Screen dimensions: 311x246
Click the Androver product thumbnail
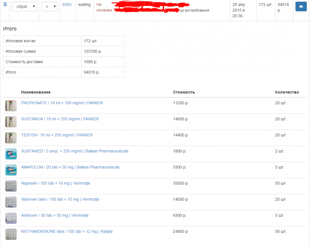pos(11,218)
